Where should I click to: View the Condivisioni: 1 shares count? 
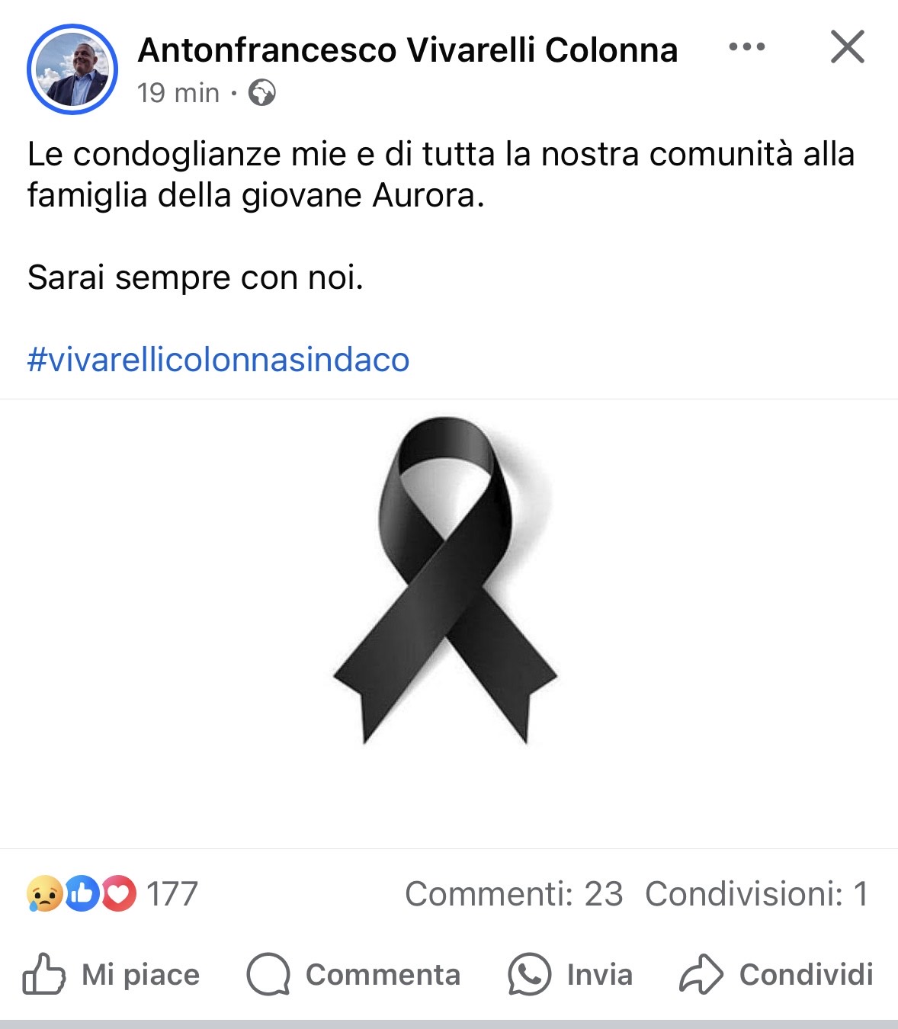(757, 894)
